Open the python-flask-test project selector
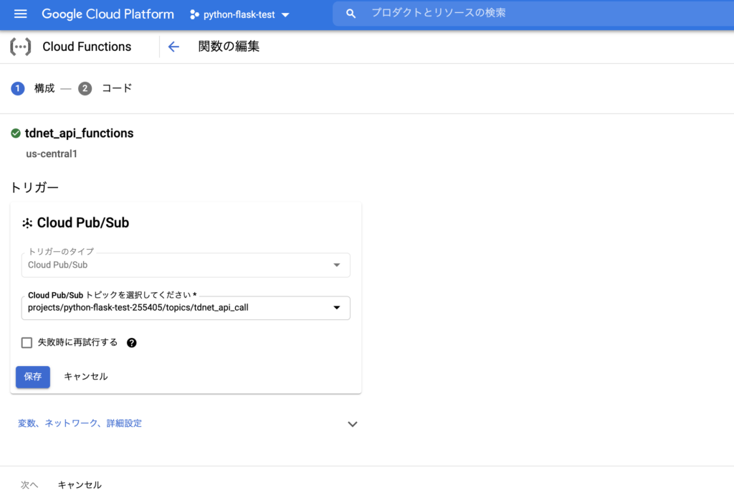Viewport: 734px width, 498px height. coord(239,14)
